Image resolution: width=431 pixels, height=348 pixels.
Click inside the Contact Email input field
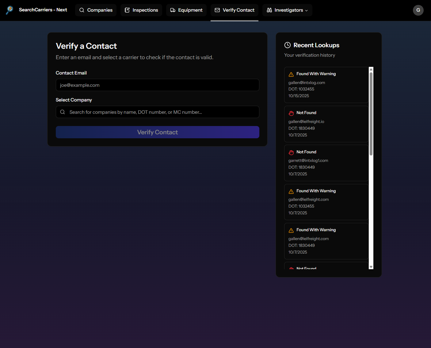(157, 85)
